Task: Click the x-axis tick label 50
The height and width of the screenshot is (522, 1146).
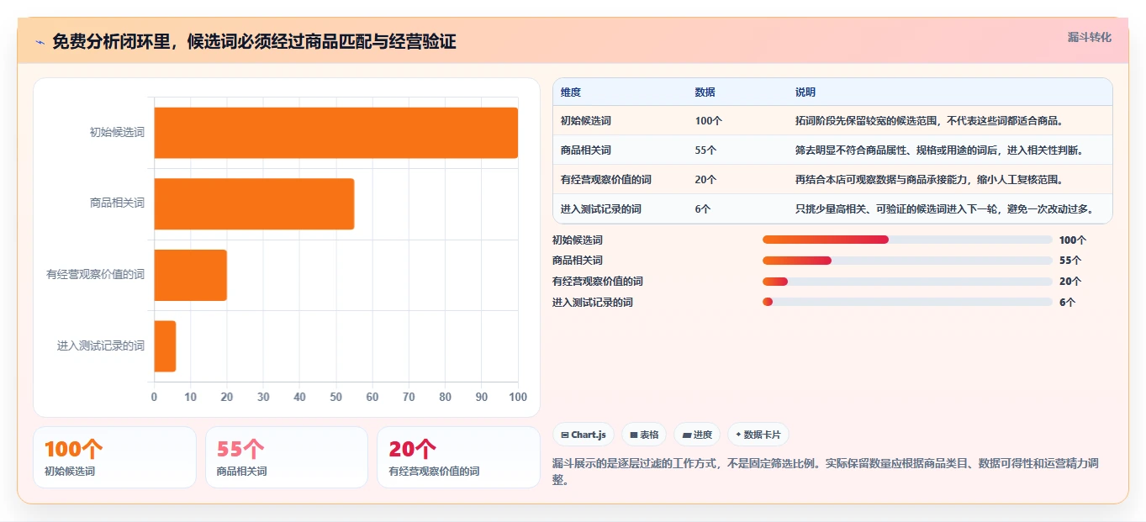Action: (336, 397)
